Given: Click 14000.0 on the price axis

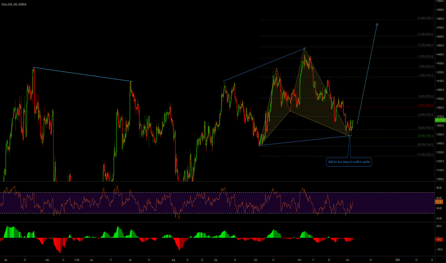Looking at the screenshot, I should [440, 90].
